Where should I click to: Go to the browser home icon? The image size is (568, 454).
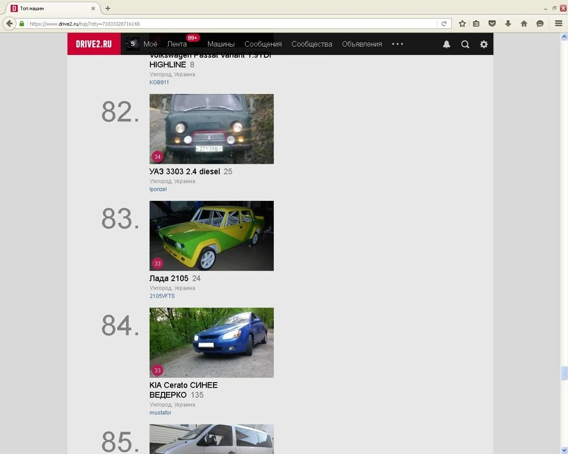tap(524, 24)
